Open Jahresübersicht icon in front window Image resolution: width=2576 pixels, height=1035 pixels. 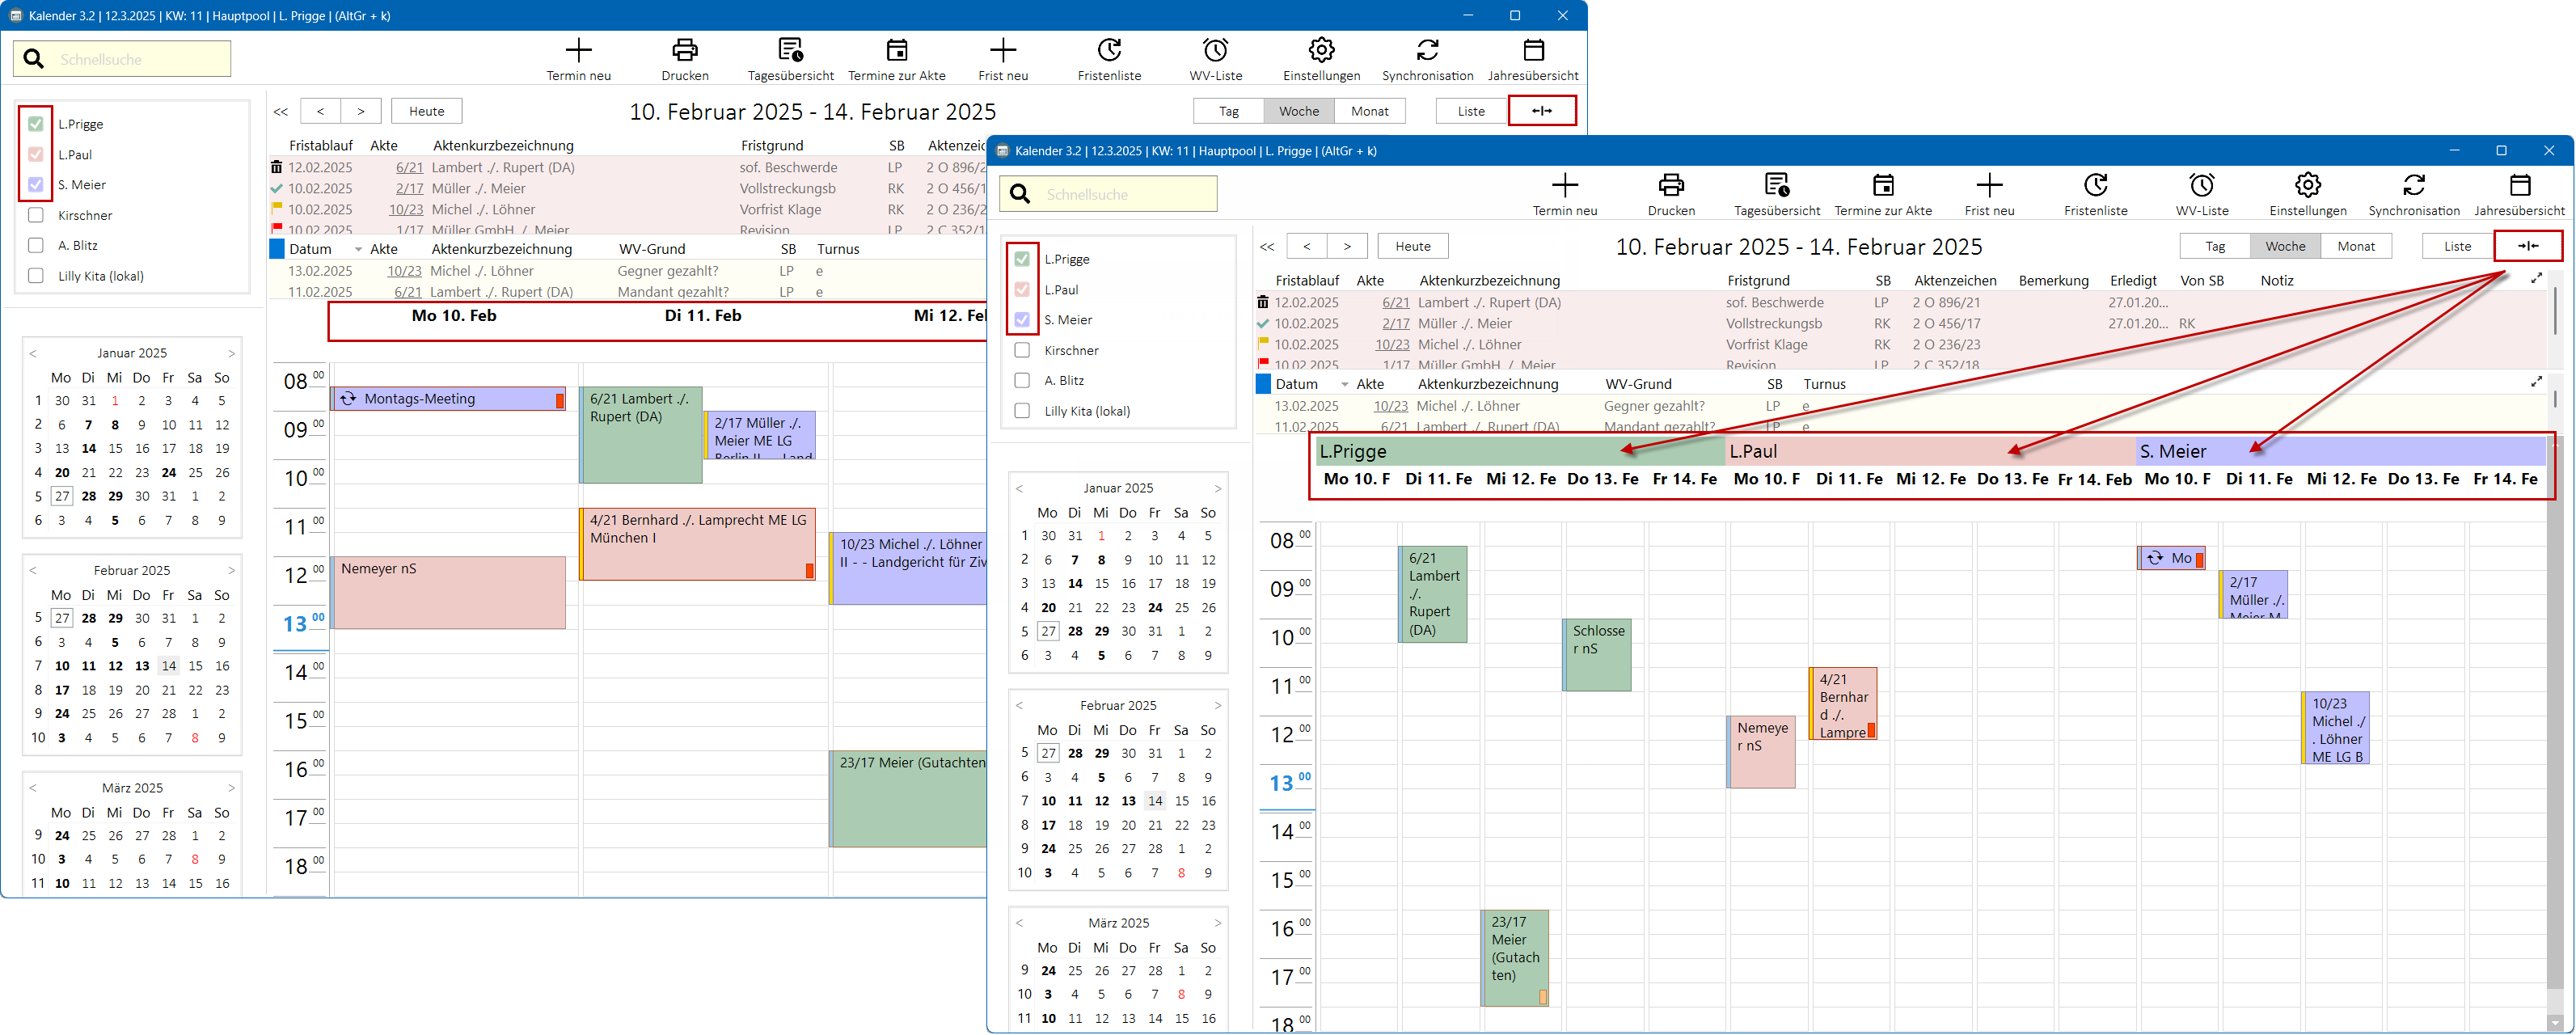pyautogui.click(x=2520, y=185)
